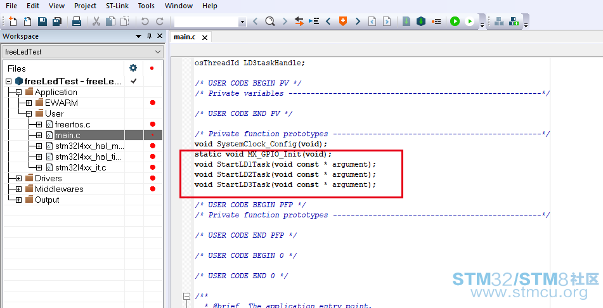The width and height of the screenshot is (603, 308).
Task: Toggle the checkmark on freeLedTest project row
Action: pos(134,81)
